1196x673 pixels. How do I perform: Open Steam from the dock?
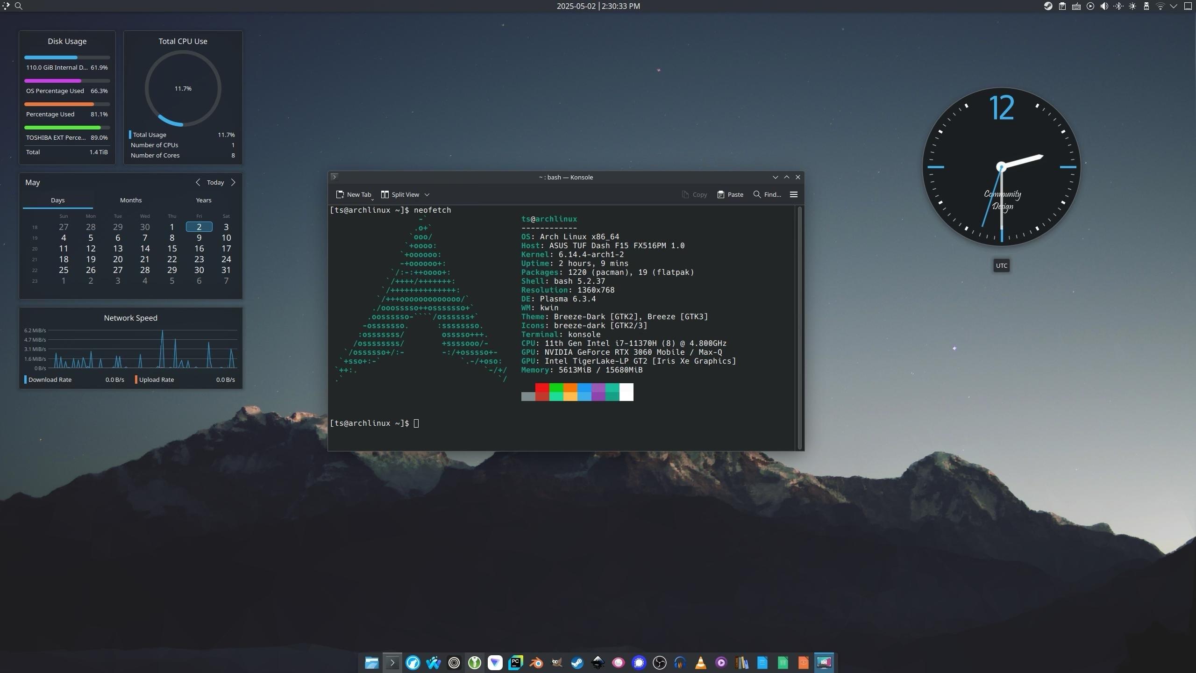click(577, 662)
